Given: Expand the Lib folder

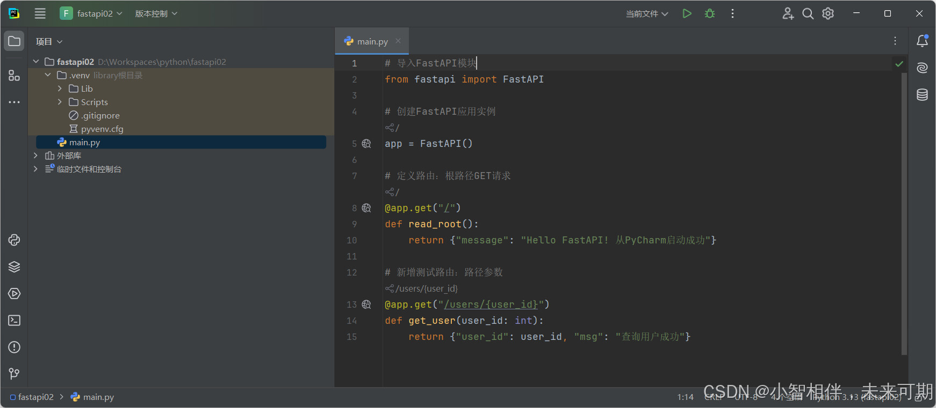Looking at the screenshot, I should point(60,88).
